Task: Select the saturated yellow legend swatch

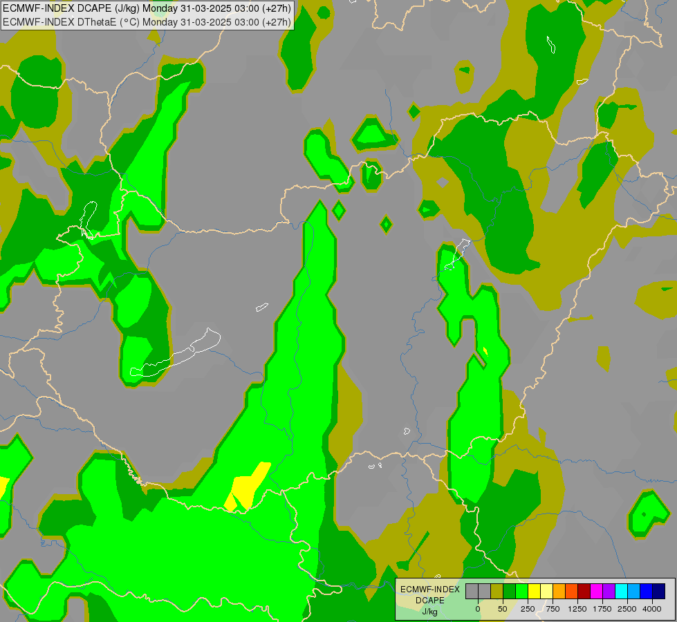Action: [x=534, y=592]
